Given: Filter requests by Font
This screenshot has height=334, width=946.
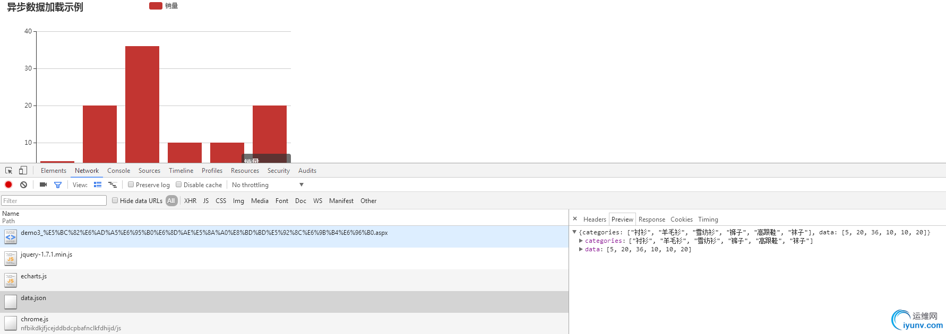Looking at the screenshot, I should (x=282, y=201).
